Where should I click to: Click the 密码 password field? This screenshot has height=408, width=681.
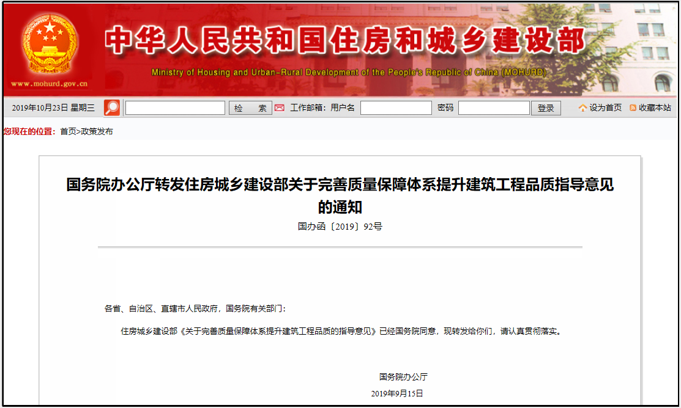tap(494, 108)
